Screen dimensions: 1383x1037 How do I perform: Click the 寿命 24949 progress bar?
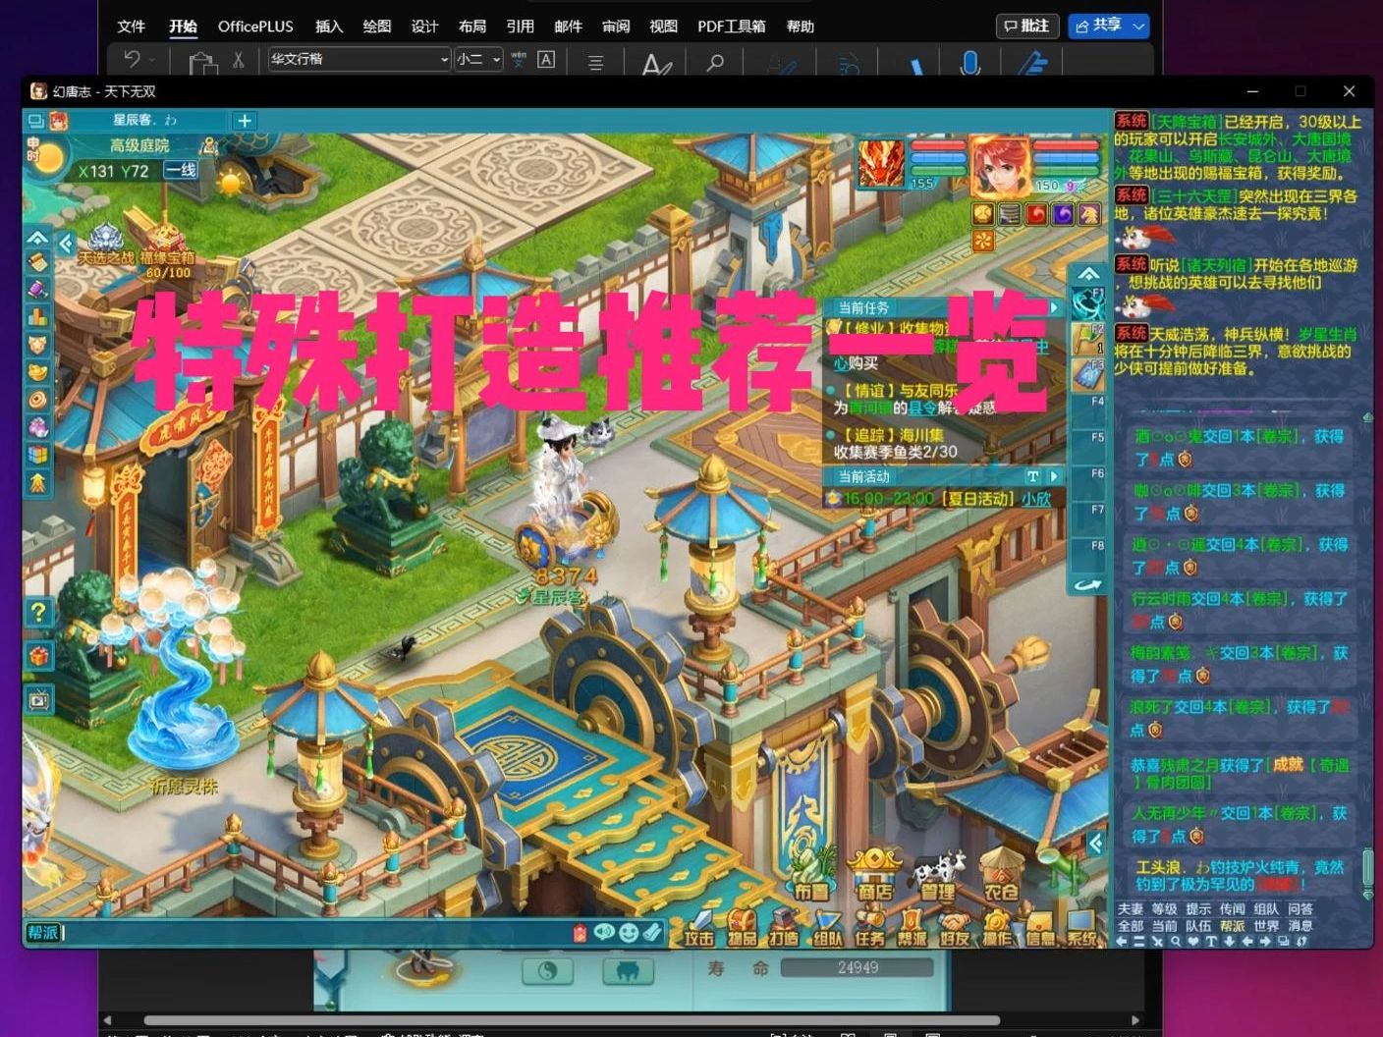tap(857, 968)
